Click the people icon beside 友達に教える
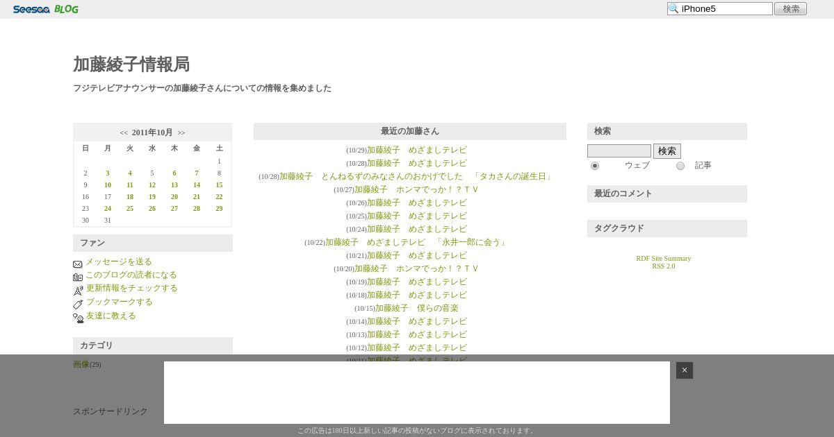Image resolution: width=834 pixels, height=437 pixels. coord(79,318)
